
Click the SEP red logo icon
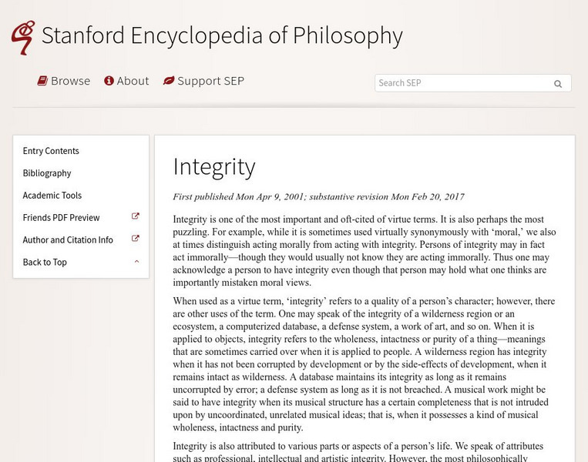23,36
